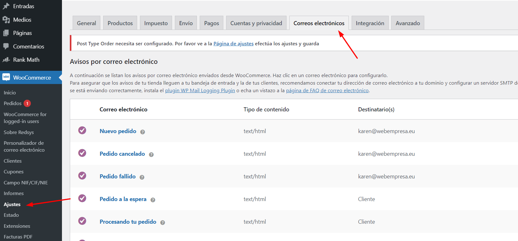
Task: Open Cupones submenu item
Action: point(14,171)
